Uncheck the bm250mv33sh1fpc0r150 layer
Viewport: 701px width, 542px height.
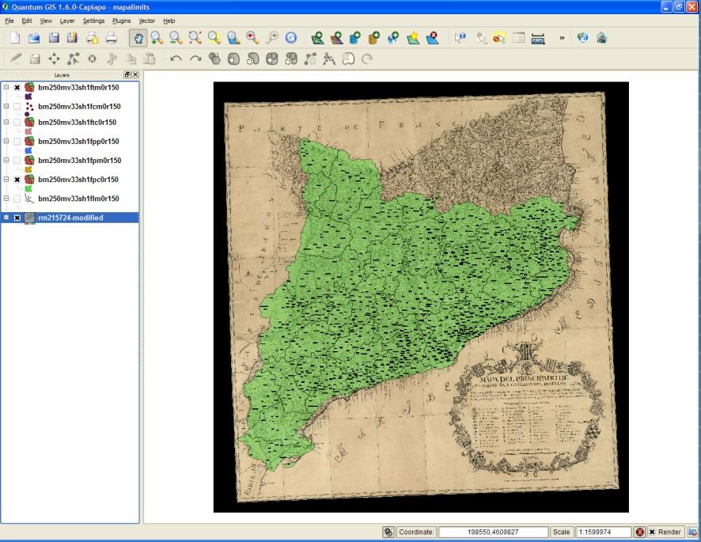17,180
